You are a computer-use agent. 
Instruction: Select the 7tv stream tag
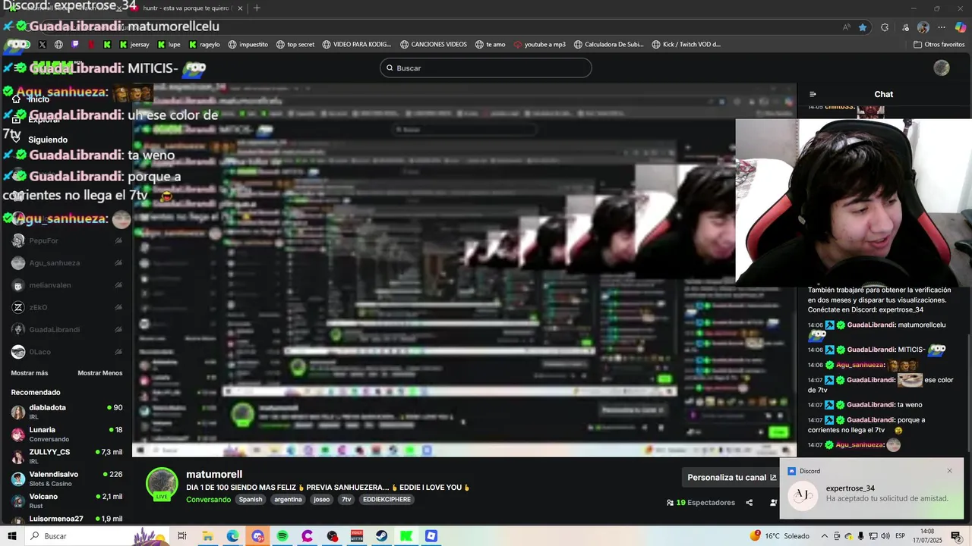click(346, 500)
